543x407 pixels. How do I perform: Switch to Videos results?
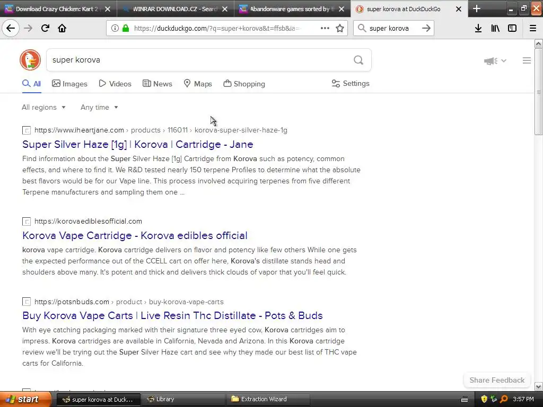click(115, 84)
